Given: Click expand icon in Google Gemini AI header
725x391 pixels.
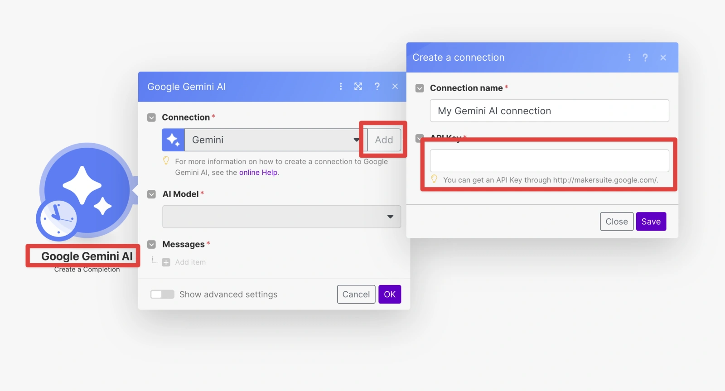Looking at the screenshot, I should pyautogui.click(x=358, y=87).
